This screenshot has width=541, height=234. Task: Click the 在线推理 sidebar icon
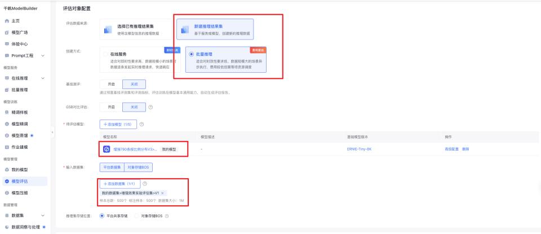pos(7,78)
